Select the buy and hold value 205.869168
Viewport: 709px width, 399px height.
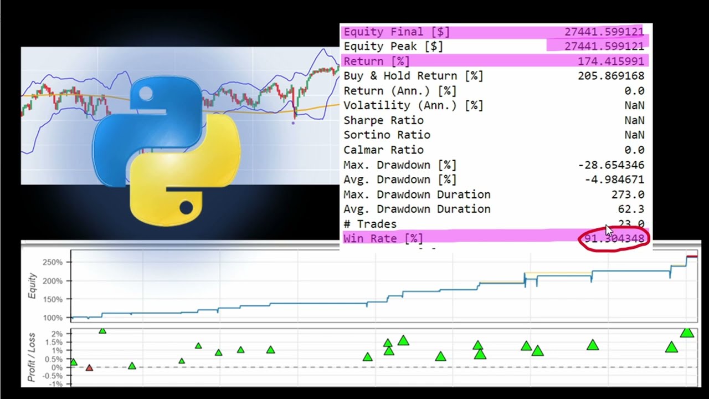(611, 76)
